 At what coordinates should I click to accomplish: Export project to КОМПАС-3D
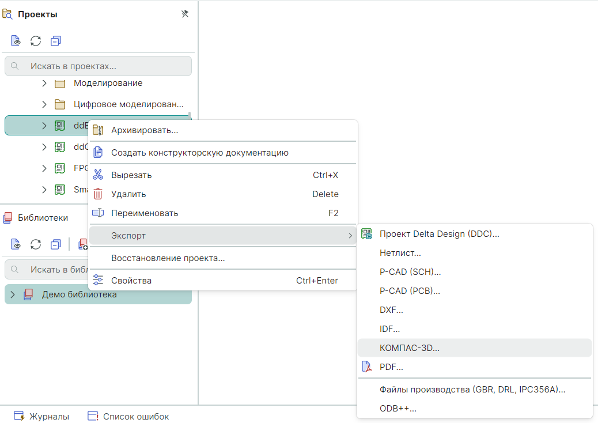point(409,348)
